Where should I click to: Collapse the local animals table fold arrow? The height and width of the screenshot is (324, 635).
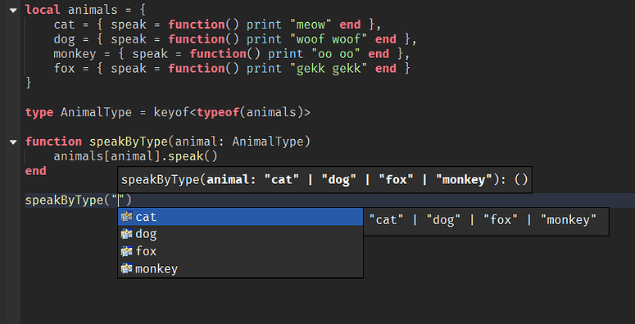[13, 10]
